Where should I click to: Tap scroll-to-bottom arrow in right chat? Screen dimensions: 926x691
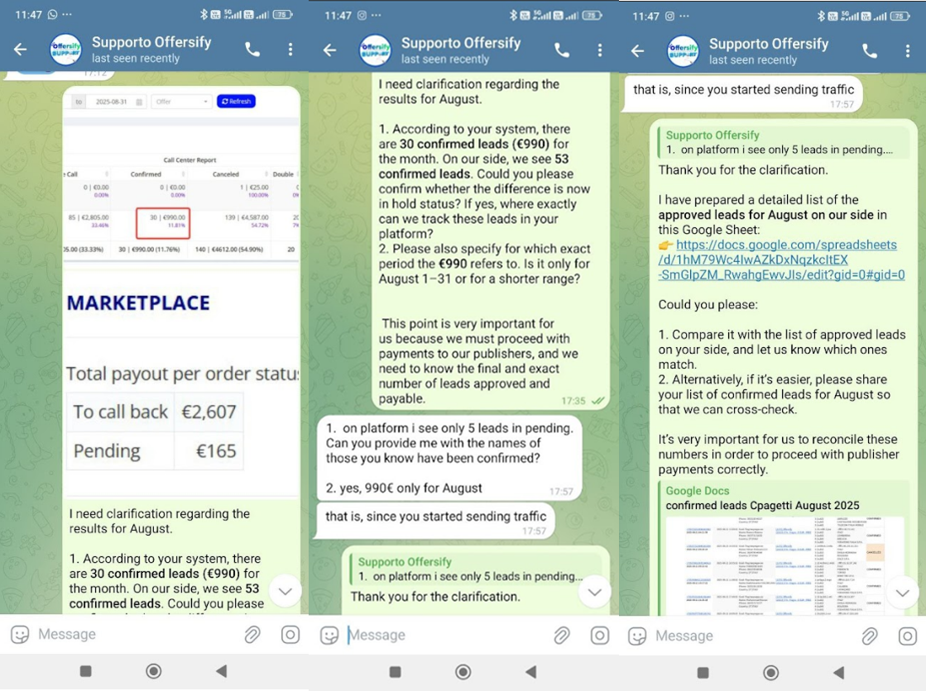tap(902, 592)
